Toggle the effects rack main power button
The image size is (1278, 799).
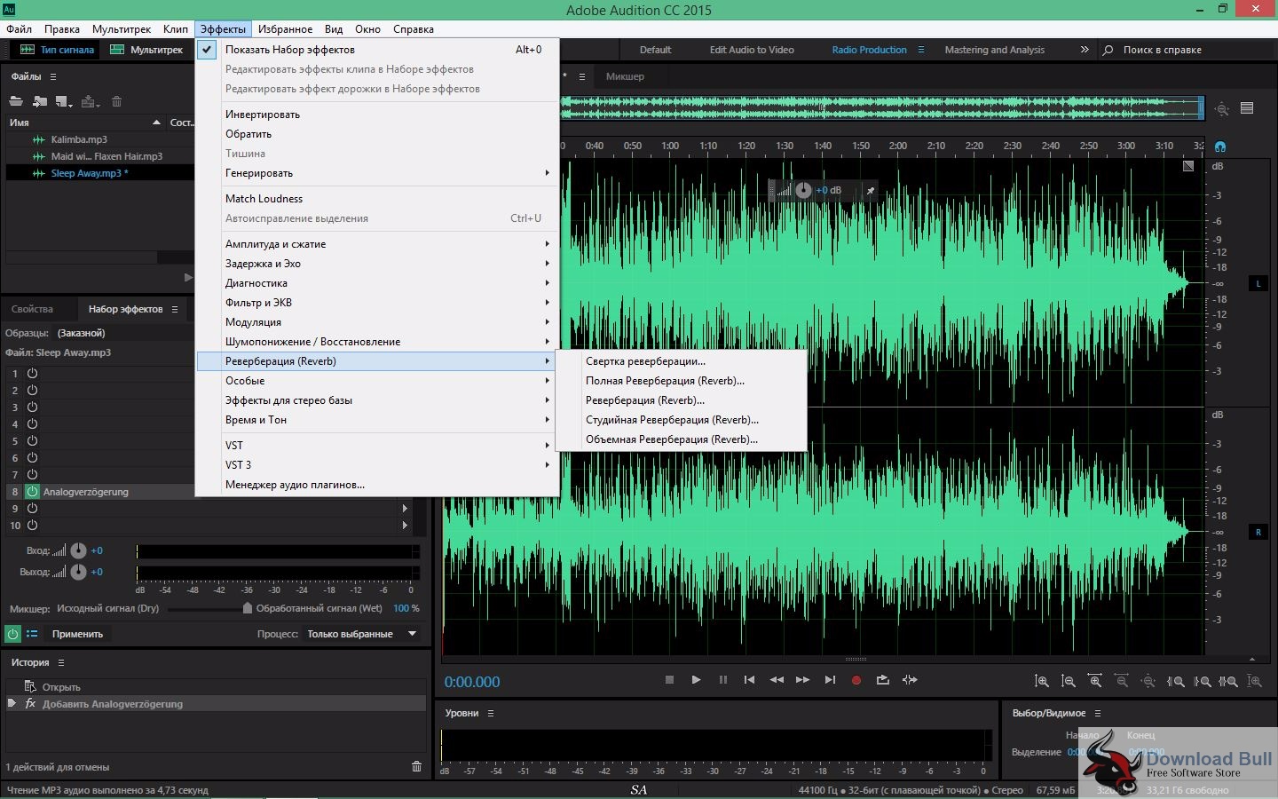[x=12, y=634]
